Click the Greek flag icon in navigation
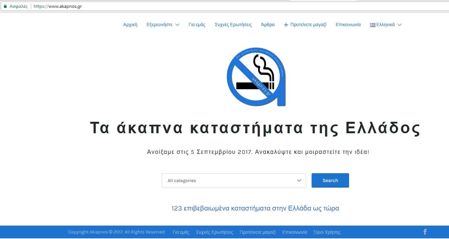This screenshot has height=239, width=449. [372, 25]
